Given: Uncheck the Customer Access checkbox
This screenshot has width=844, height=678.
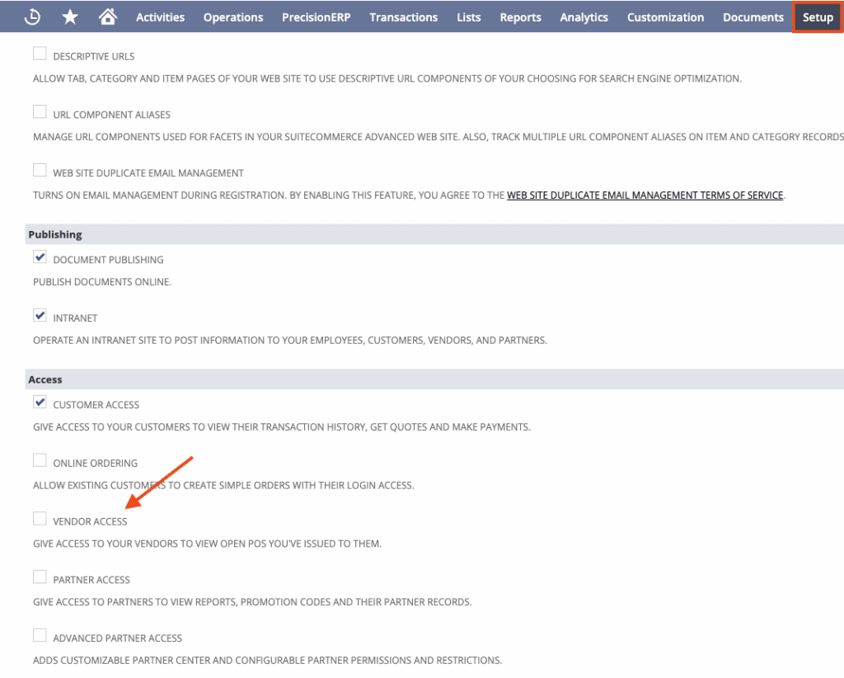Looking at the screenshot, I should 40,402.
